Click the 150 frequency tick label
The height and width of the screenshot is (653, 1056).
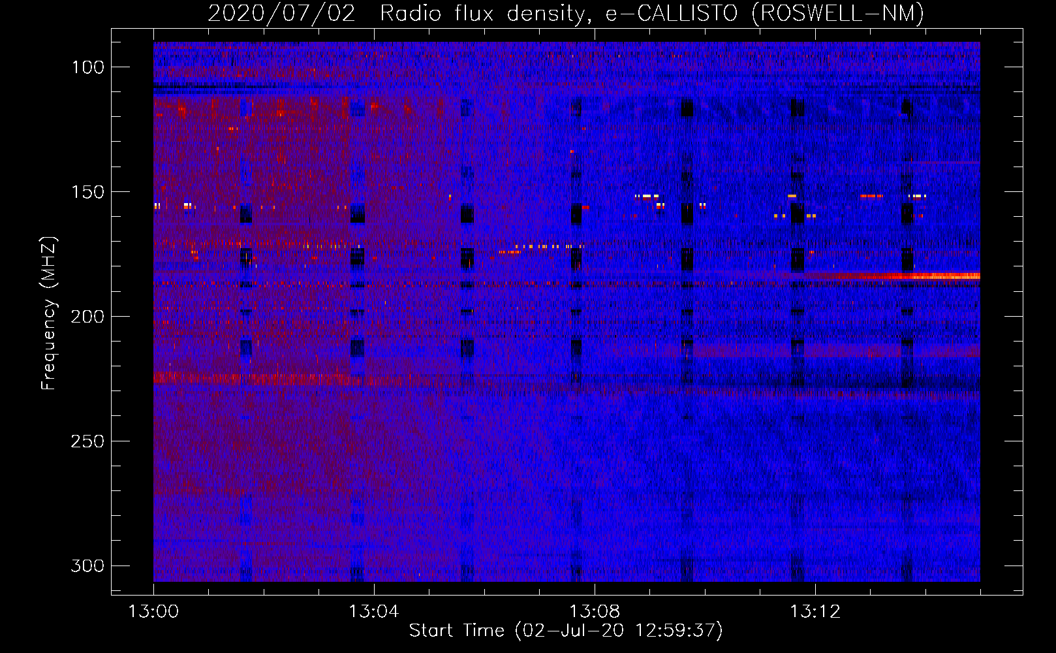[x=87, y=192]
